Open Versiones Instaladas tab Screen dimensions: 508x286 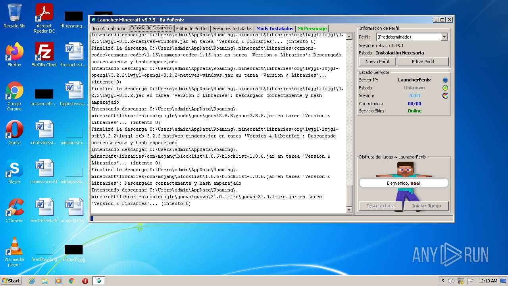pos(232,29)
